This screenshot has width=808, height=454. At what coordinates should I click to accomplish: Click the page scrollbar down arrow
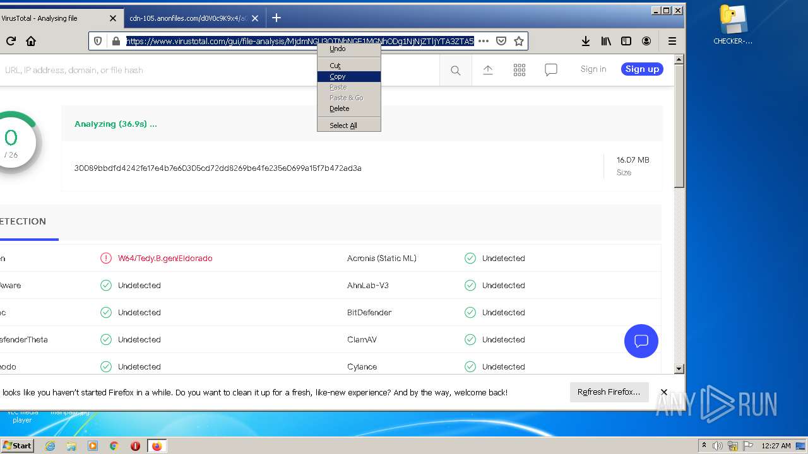pos(679,369)
